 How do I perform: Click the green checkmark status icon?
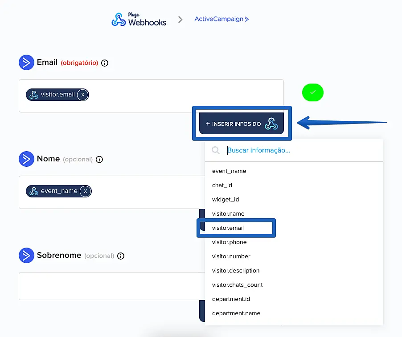coord(312,92)
